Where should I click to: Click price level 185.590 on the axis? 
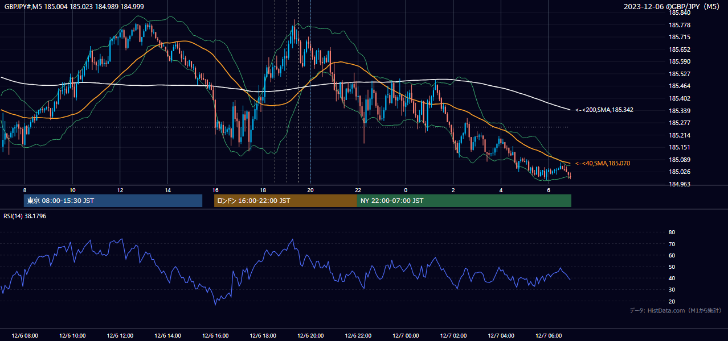[679, 61]
